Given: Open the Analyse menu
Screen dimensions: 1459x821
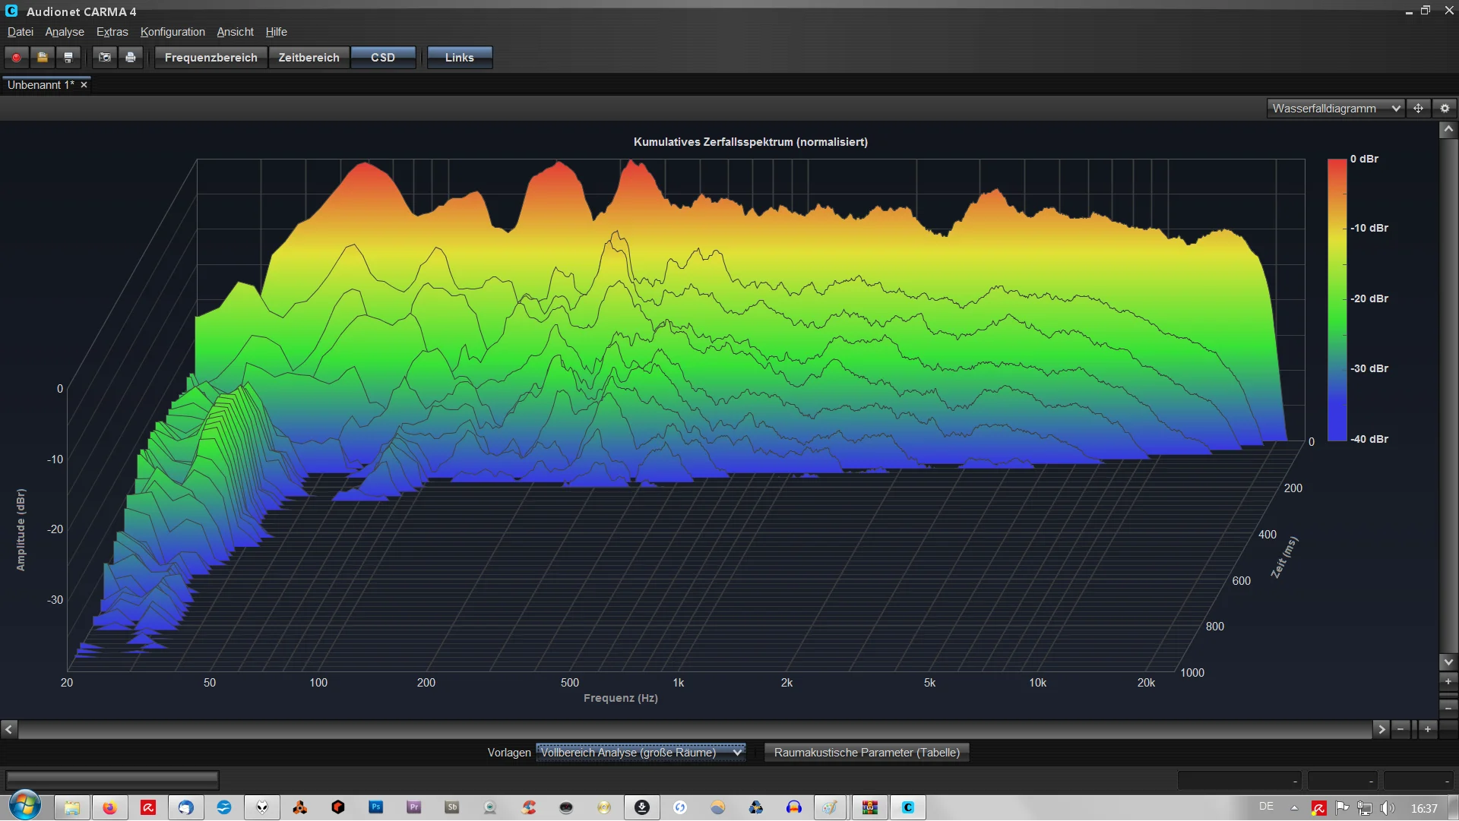Looking at the screenshot, I should point(65,32).
